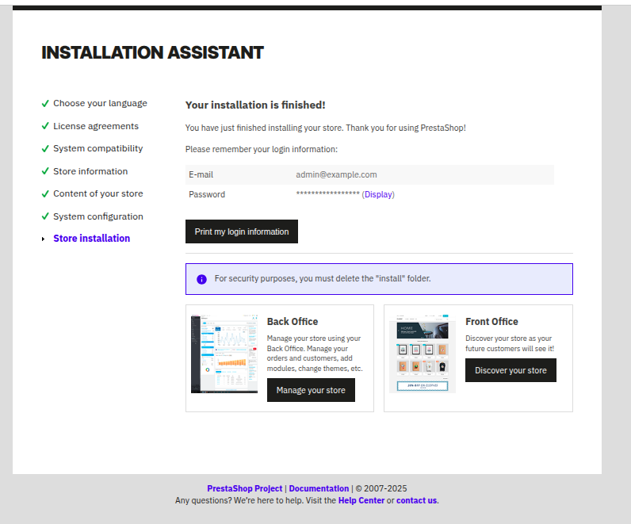This screenshot has height=524, width=631.
Task: Open the Documentation footer link
Action: click(x=319, y=488)
